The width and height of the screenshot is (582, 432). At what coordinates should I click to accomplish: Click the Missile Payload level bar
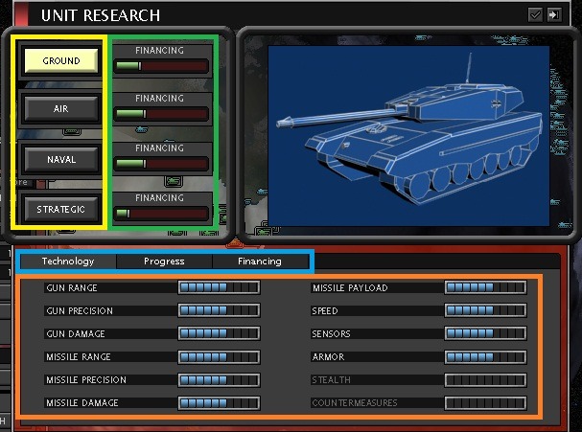click(485, 287)
